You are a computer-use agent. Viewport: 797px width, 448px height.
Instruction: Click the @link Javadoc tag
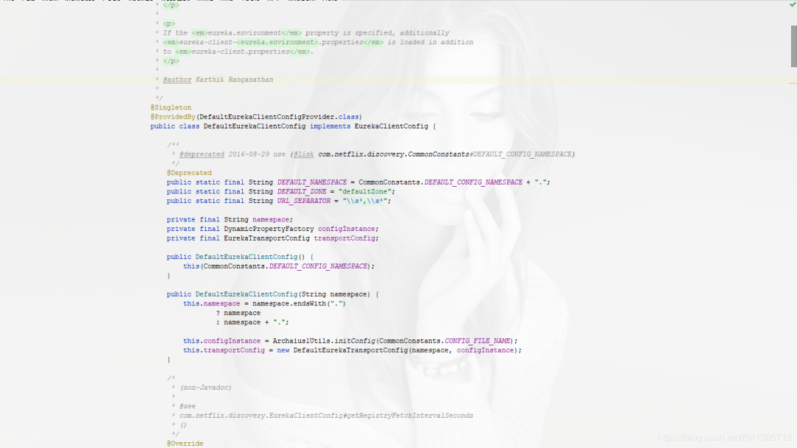click(x=303, y=154)
